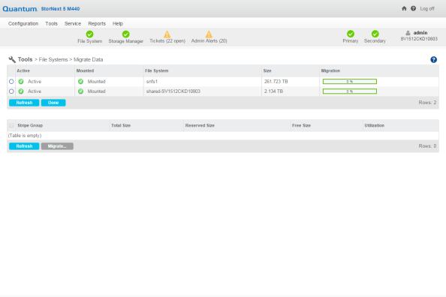The image size is (446, 297).
Task: Open the Admin Alerts warning triangle icon
Action: coord(209,34)
